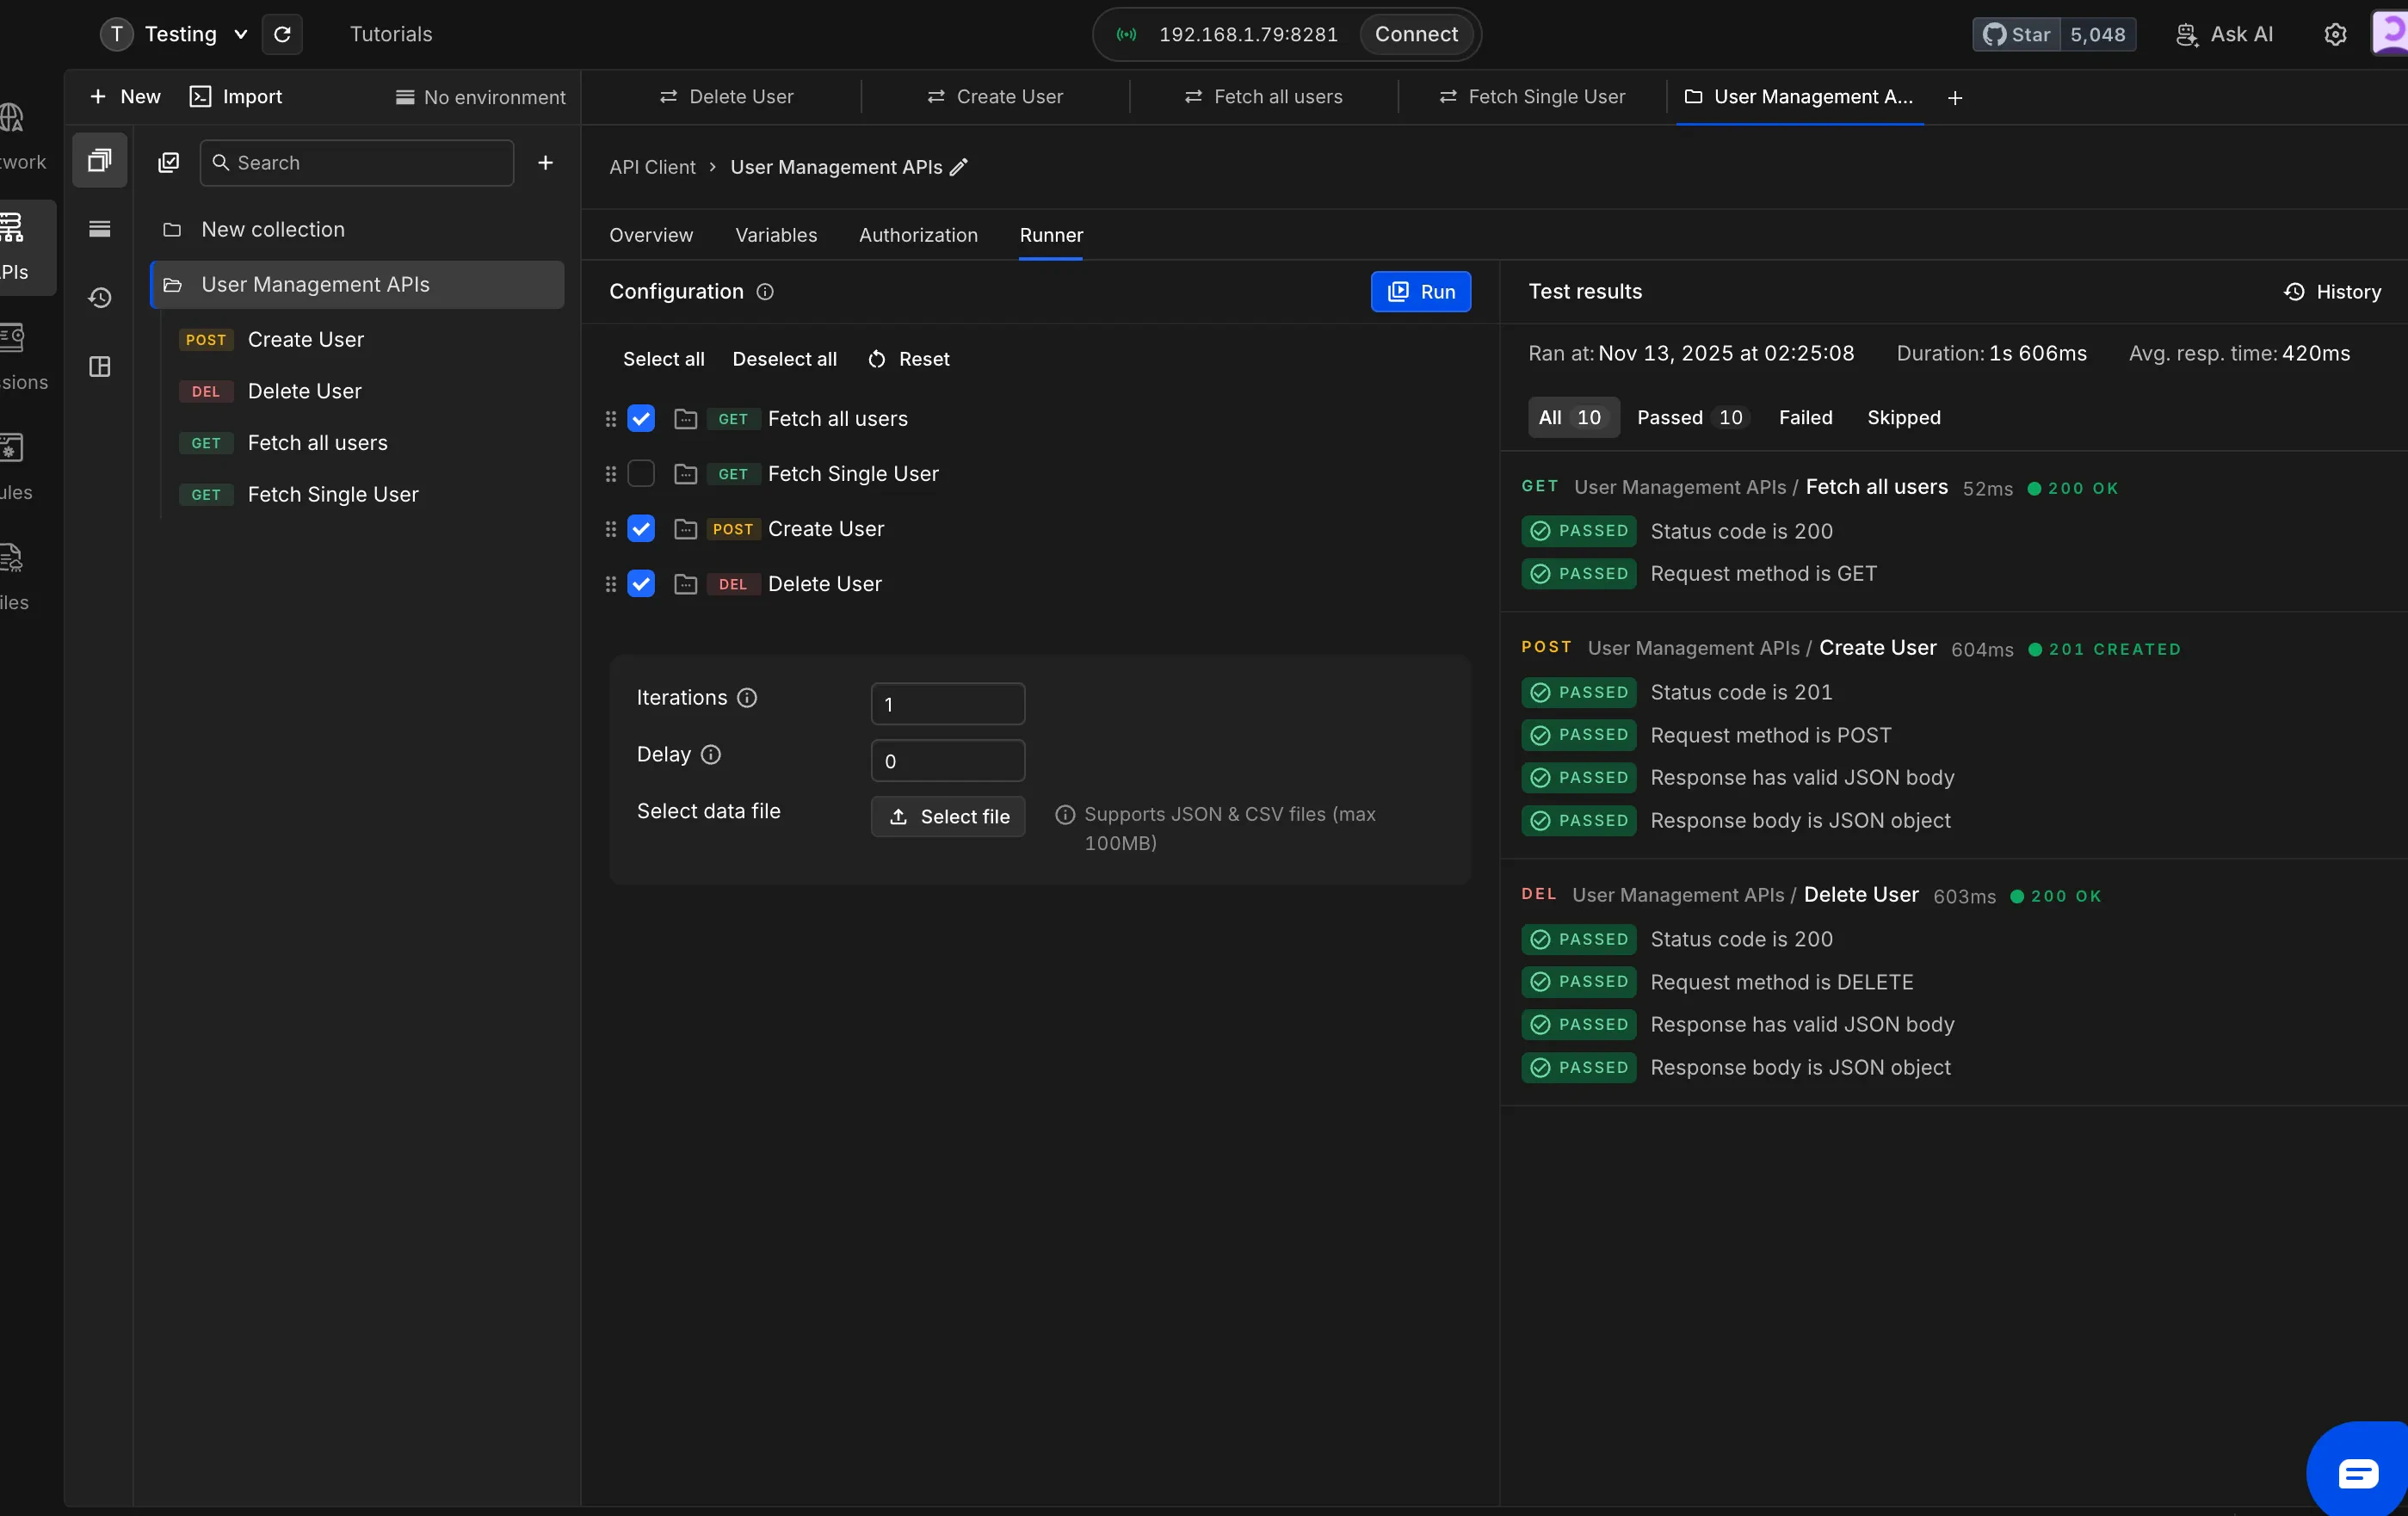Uncheck the Fetch all users checkbox
Screen dimensions: 2408x1516
click(x=641, y=419)
